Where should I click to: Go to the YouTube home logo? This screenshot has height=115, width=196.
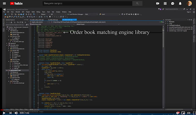click(x=16, y=3)
